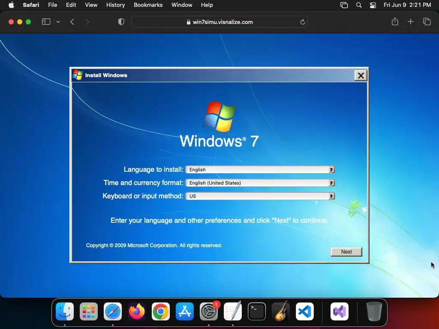Click the yellow minimize window button

(x=20, y=22)
